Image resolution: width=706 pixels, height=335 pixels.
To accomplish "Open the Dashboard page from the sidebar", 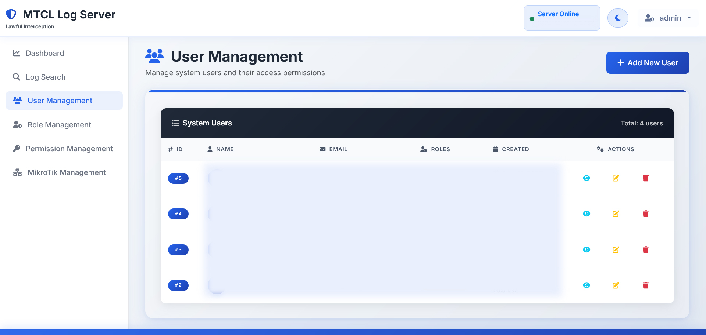I will pyautogui.click(x=45, y=53).
